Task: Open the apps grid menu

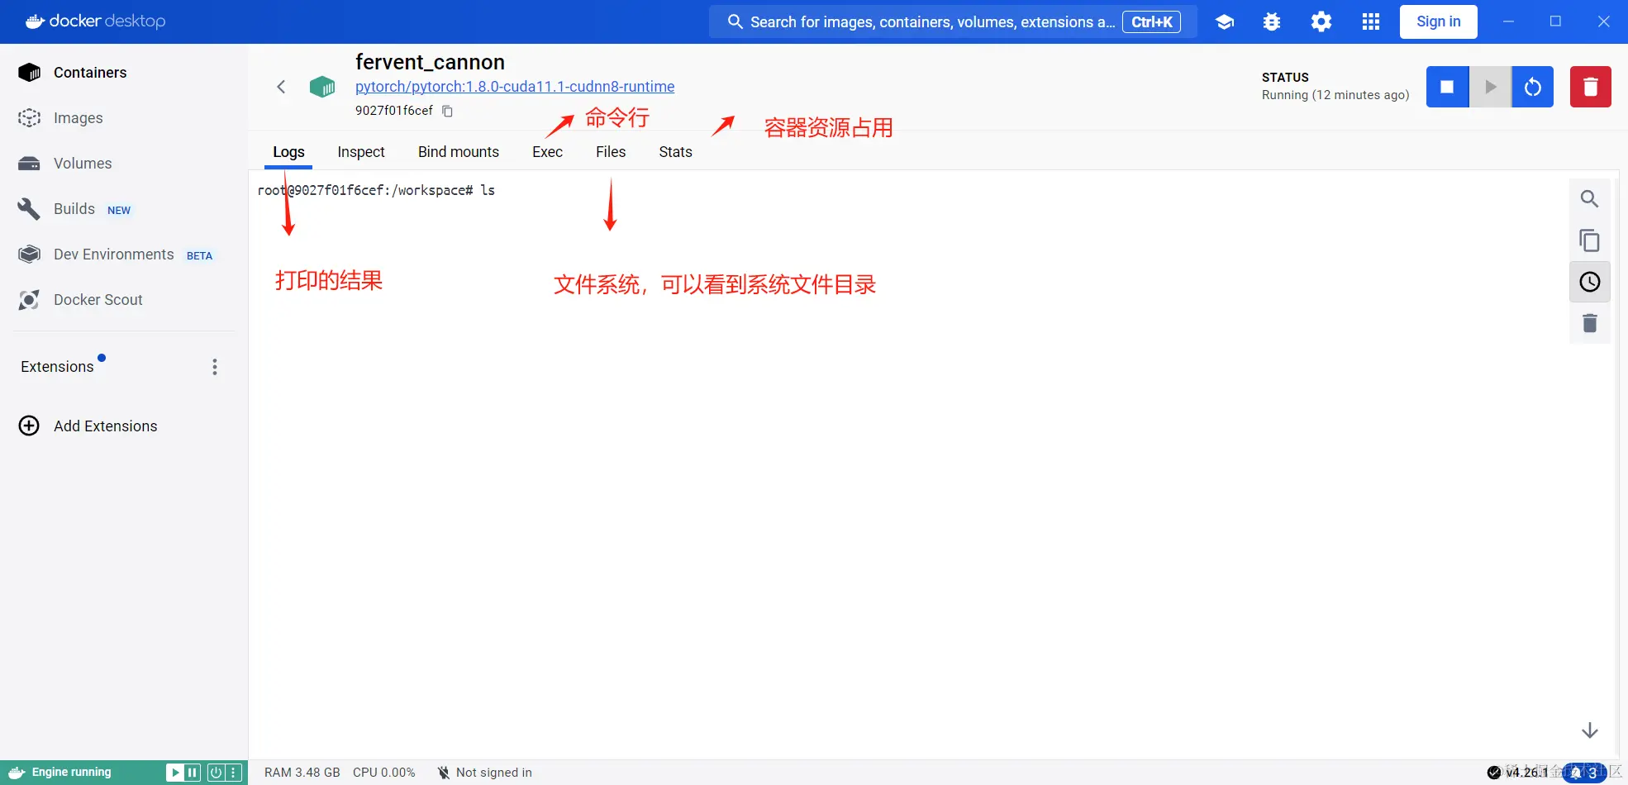Action: tap(1370, 22)
